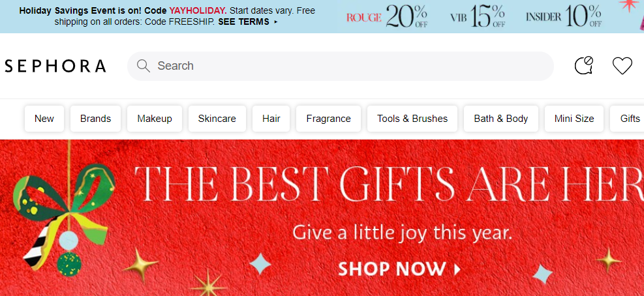Open the Loves heart icon
Viewport: 644px width, 296px height.
click(622, 66)
